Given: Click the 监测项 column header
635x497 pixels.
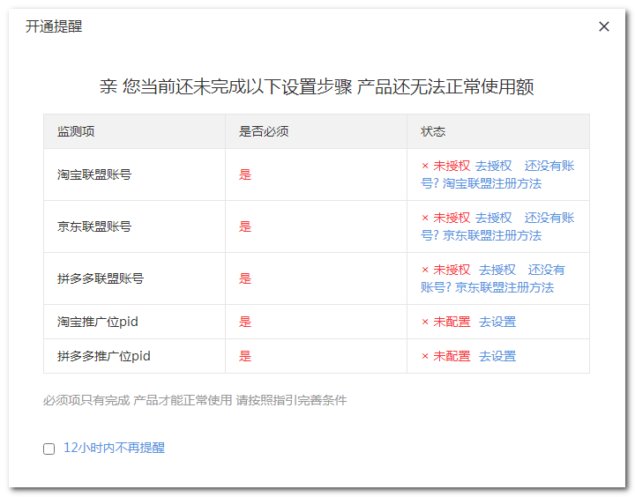Looking at the screenshot, I should (134, 131).
